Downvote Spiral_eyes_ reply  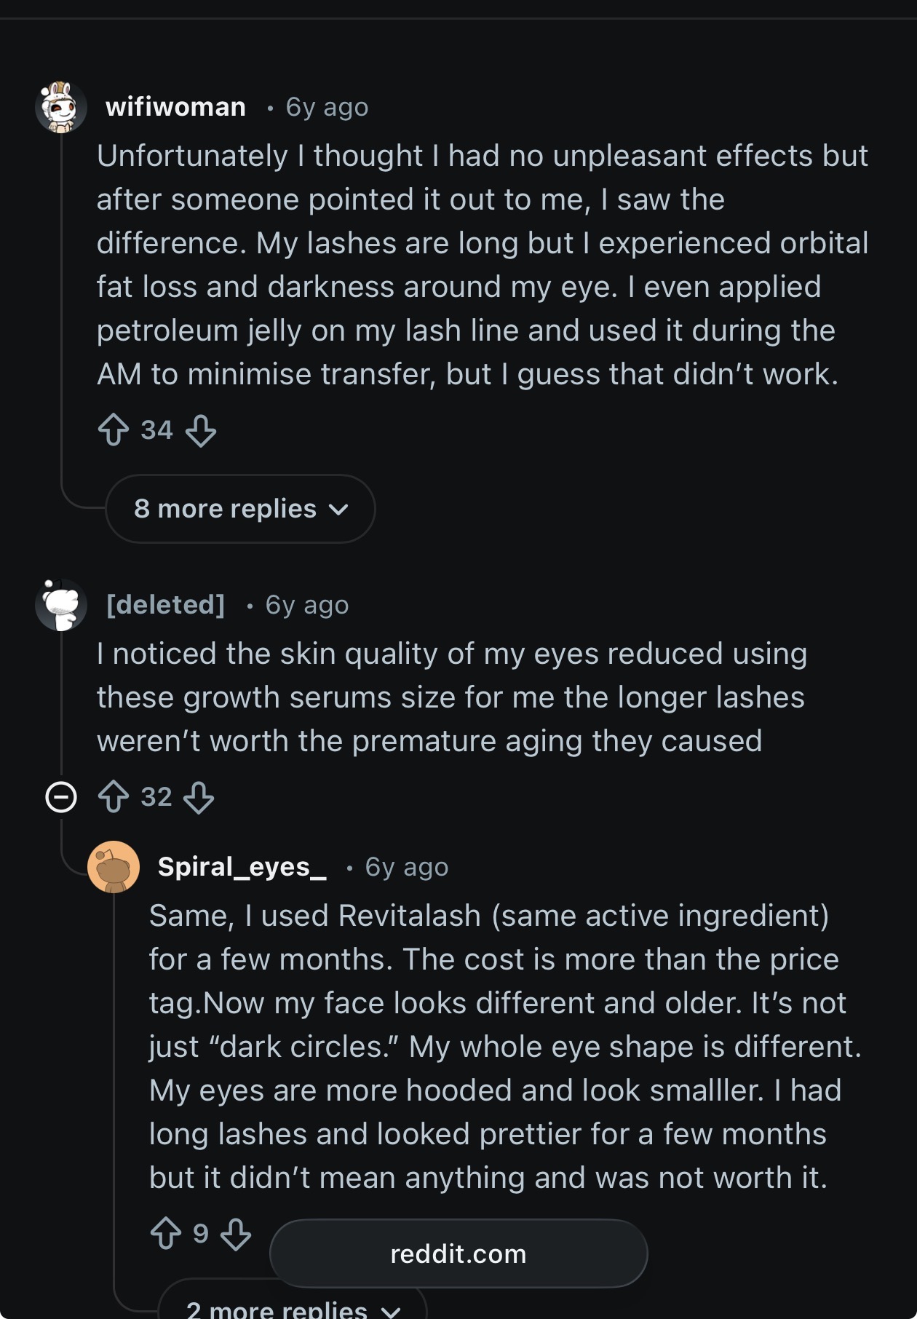[x=236, y=1234]
